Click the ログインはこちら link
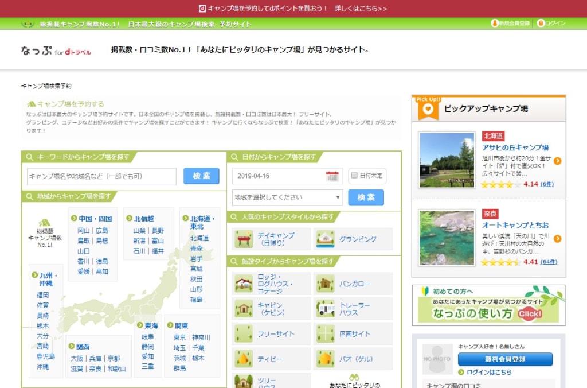Screen dimensions: 587x388 489,372
